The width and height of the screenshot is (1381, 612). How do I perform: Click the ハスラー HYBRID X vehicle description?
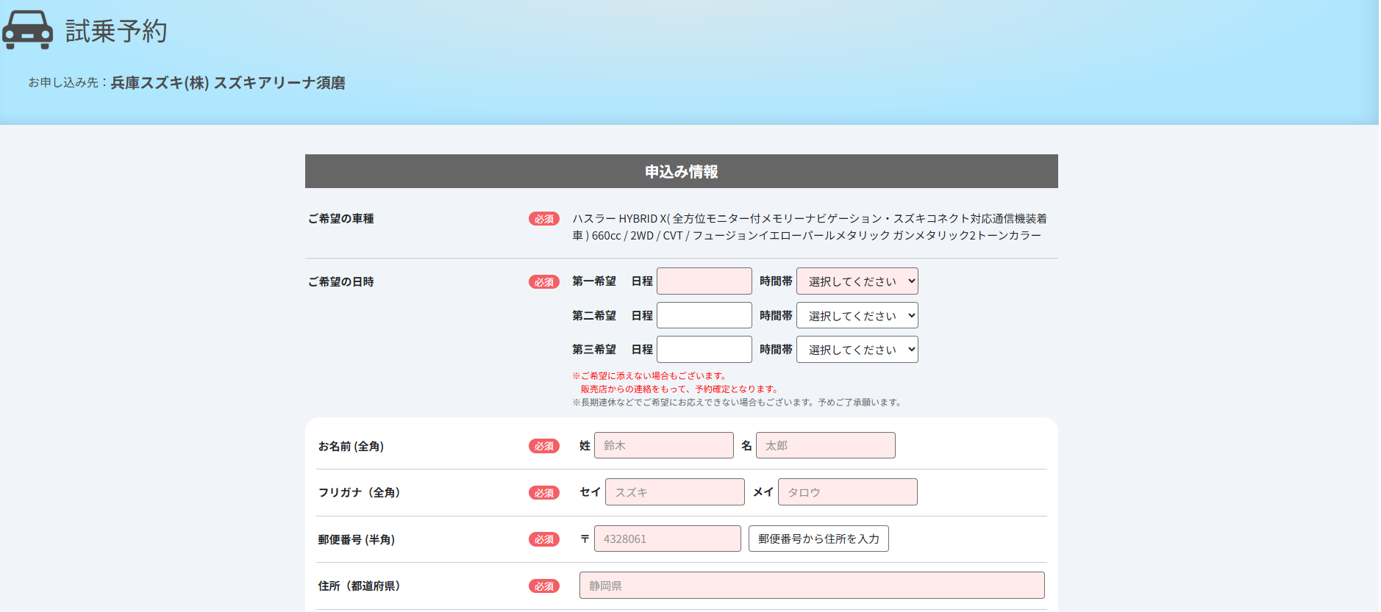click(x=809, y=227)
